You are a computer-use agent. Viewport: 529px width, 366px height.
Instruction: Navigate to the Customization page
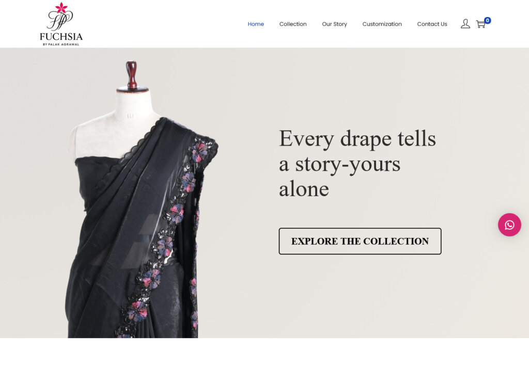[382, 24]
